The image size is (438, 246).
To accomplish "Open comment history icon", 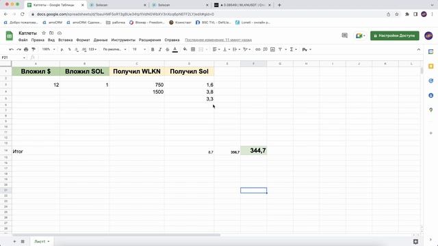I will tap(345, 36).
